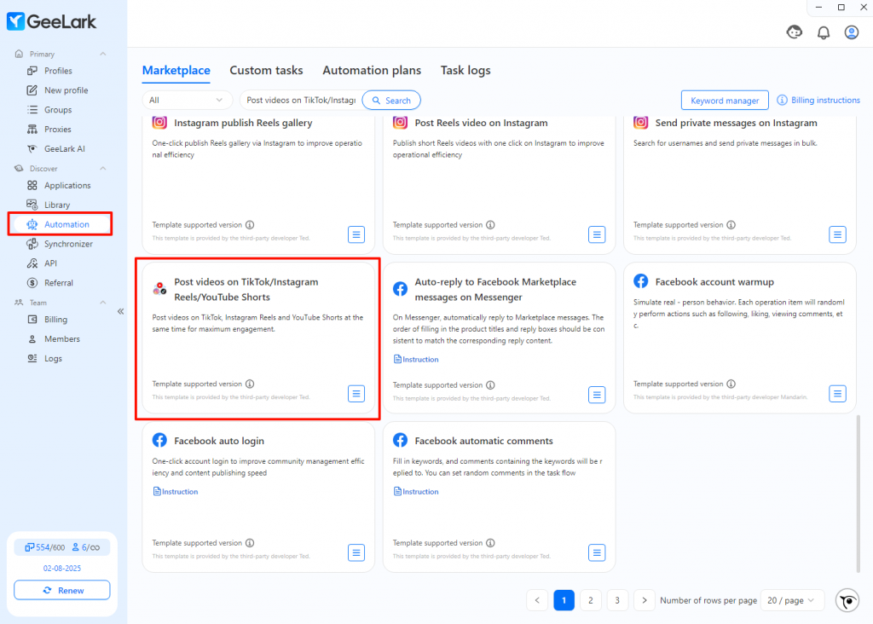This screenshot has height=624, width=873.
Task: Open Logs in sidebar
Action: coord(53,359)
